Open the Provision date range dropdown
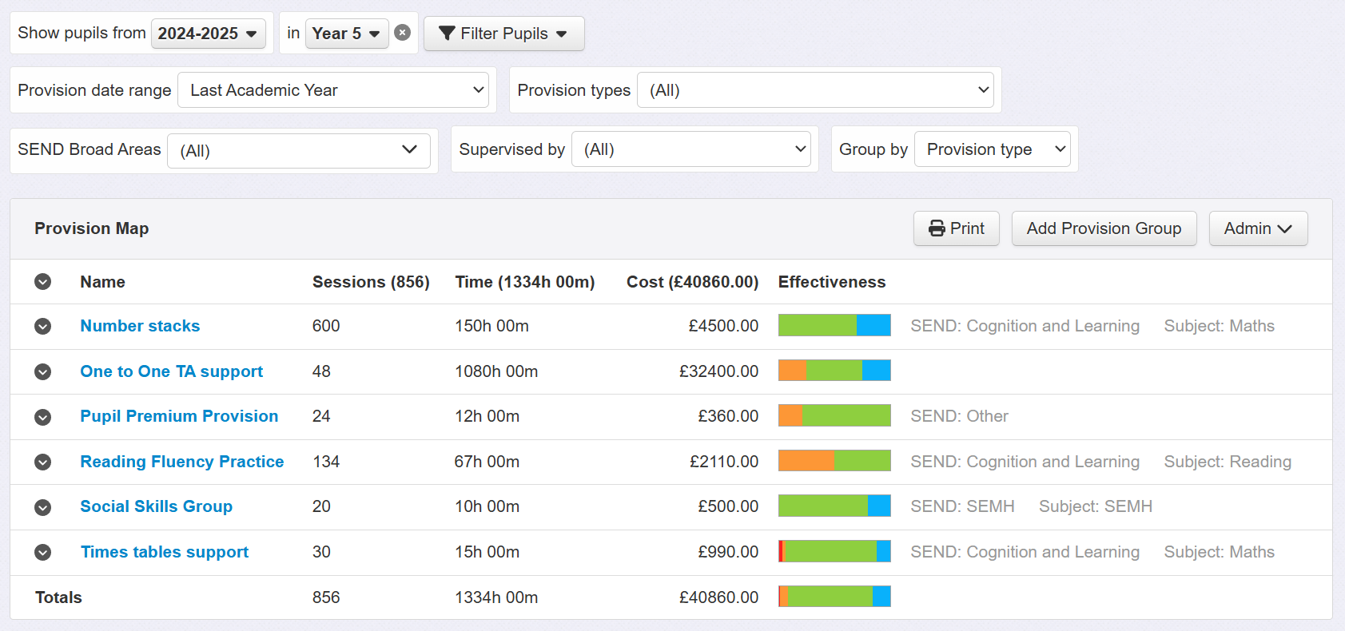1345x631 pixels. click(x=333, y=90)
